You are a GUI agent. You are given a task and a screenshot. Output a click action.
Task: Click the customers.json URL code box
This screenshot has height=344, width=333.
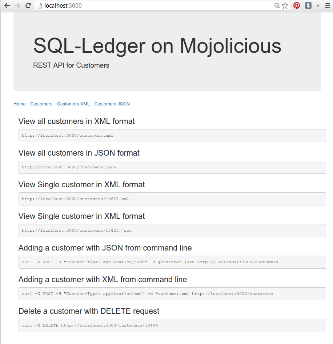point(172,167)
